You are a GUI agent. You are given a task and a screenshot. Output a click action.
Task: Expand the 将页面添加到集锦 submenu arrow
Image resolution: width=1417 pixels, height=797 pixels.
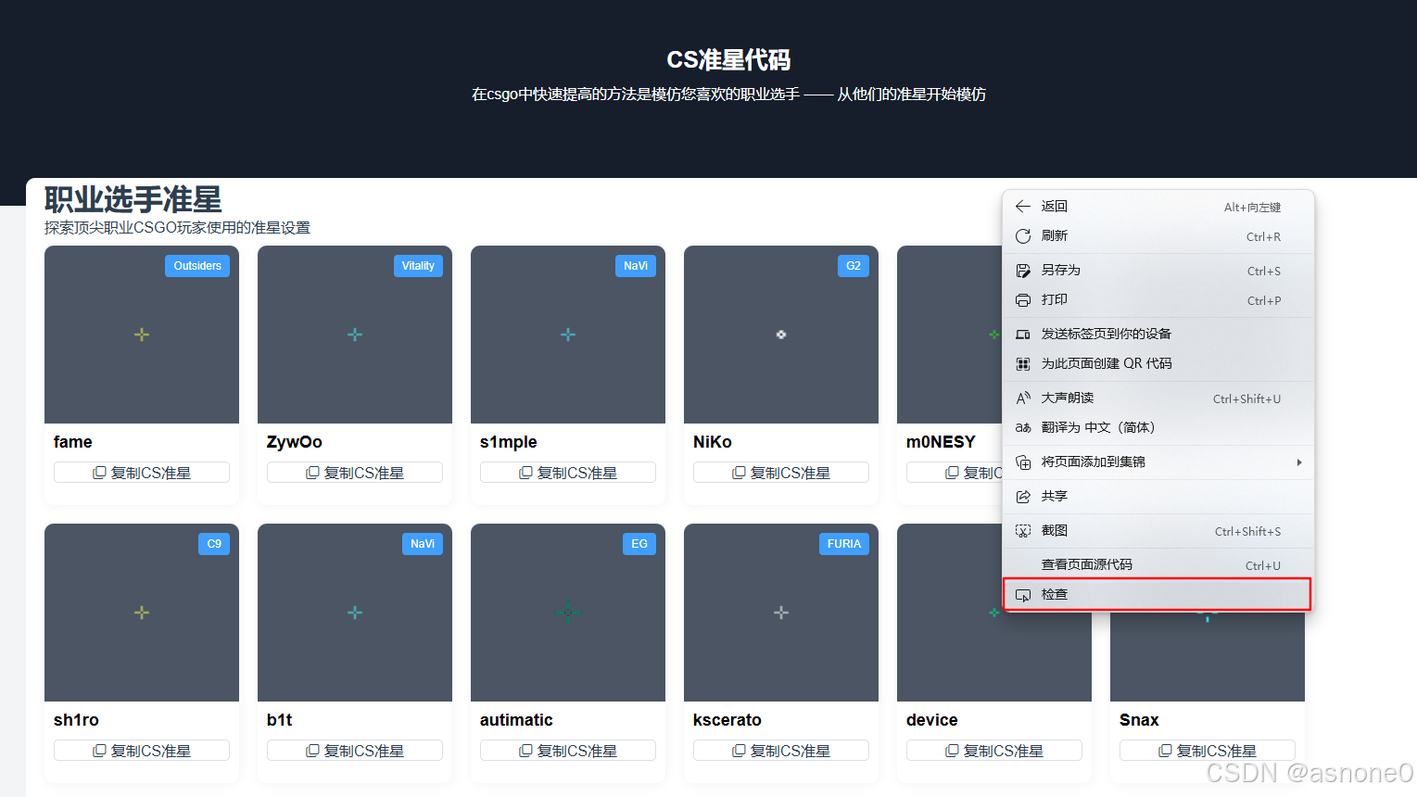(1299, 462)
